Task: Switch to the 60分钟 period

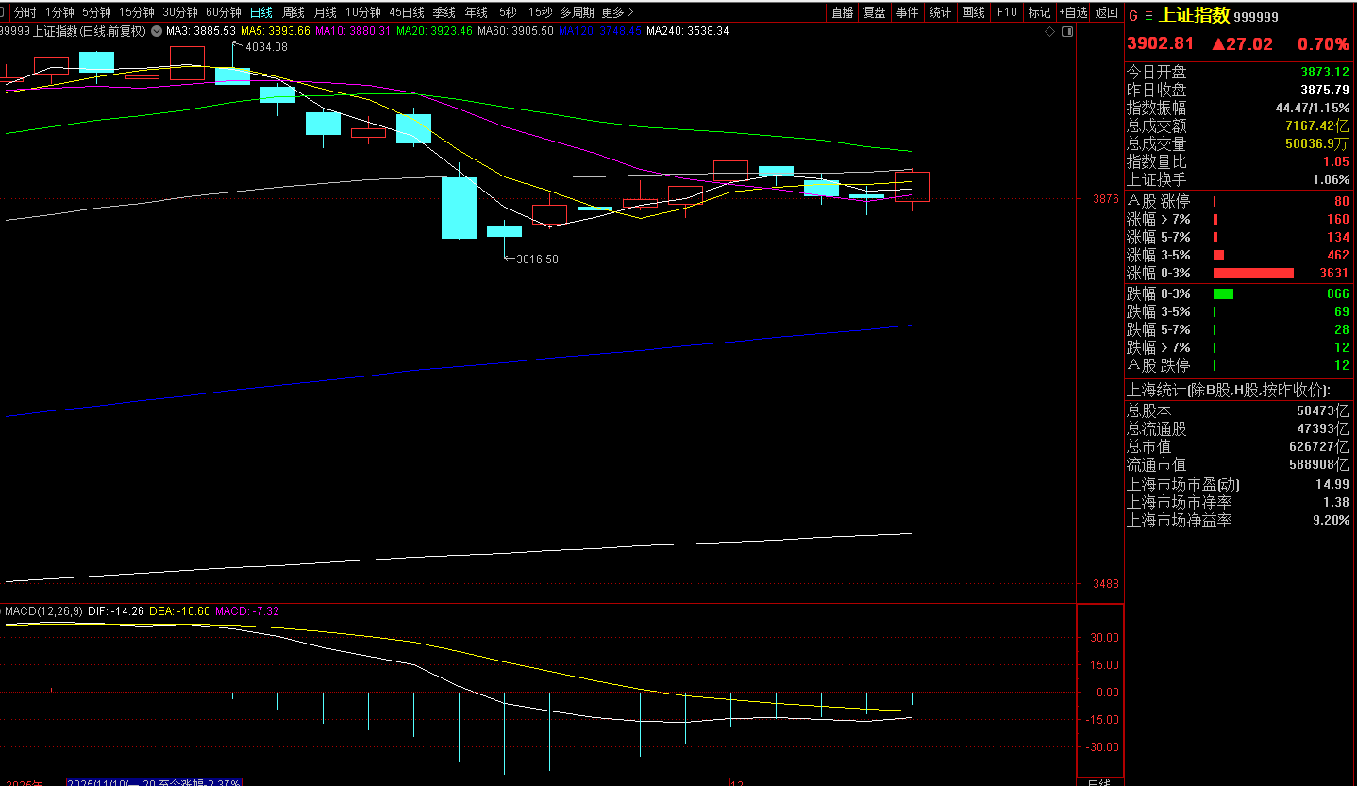Action: pos(224,12)
